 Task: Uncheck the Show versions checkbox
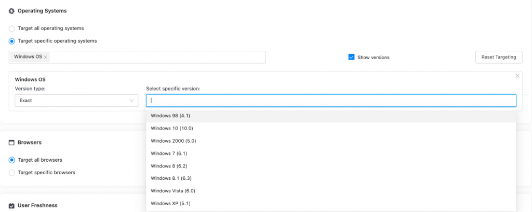pos(351,57)
